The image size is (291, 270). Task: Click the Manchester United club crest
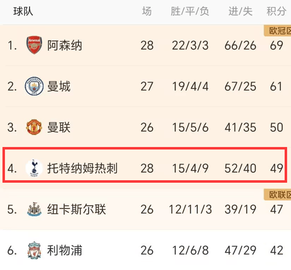point(34,127)
